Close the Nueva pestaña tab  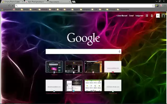pyautogui.click(x=70, y=2)
